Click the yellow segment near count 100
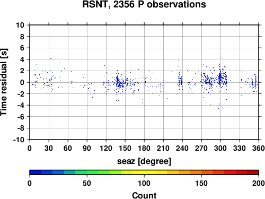The width and height of the screenshot is (265, 199). [144, 172]
